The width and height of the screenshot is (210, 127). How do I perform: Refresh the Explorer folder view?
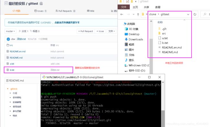coord(195,14)
